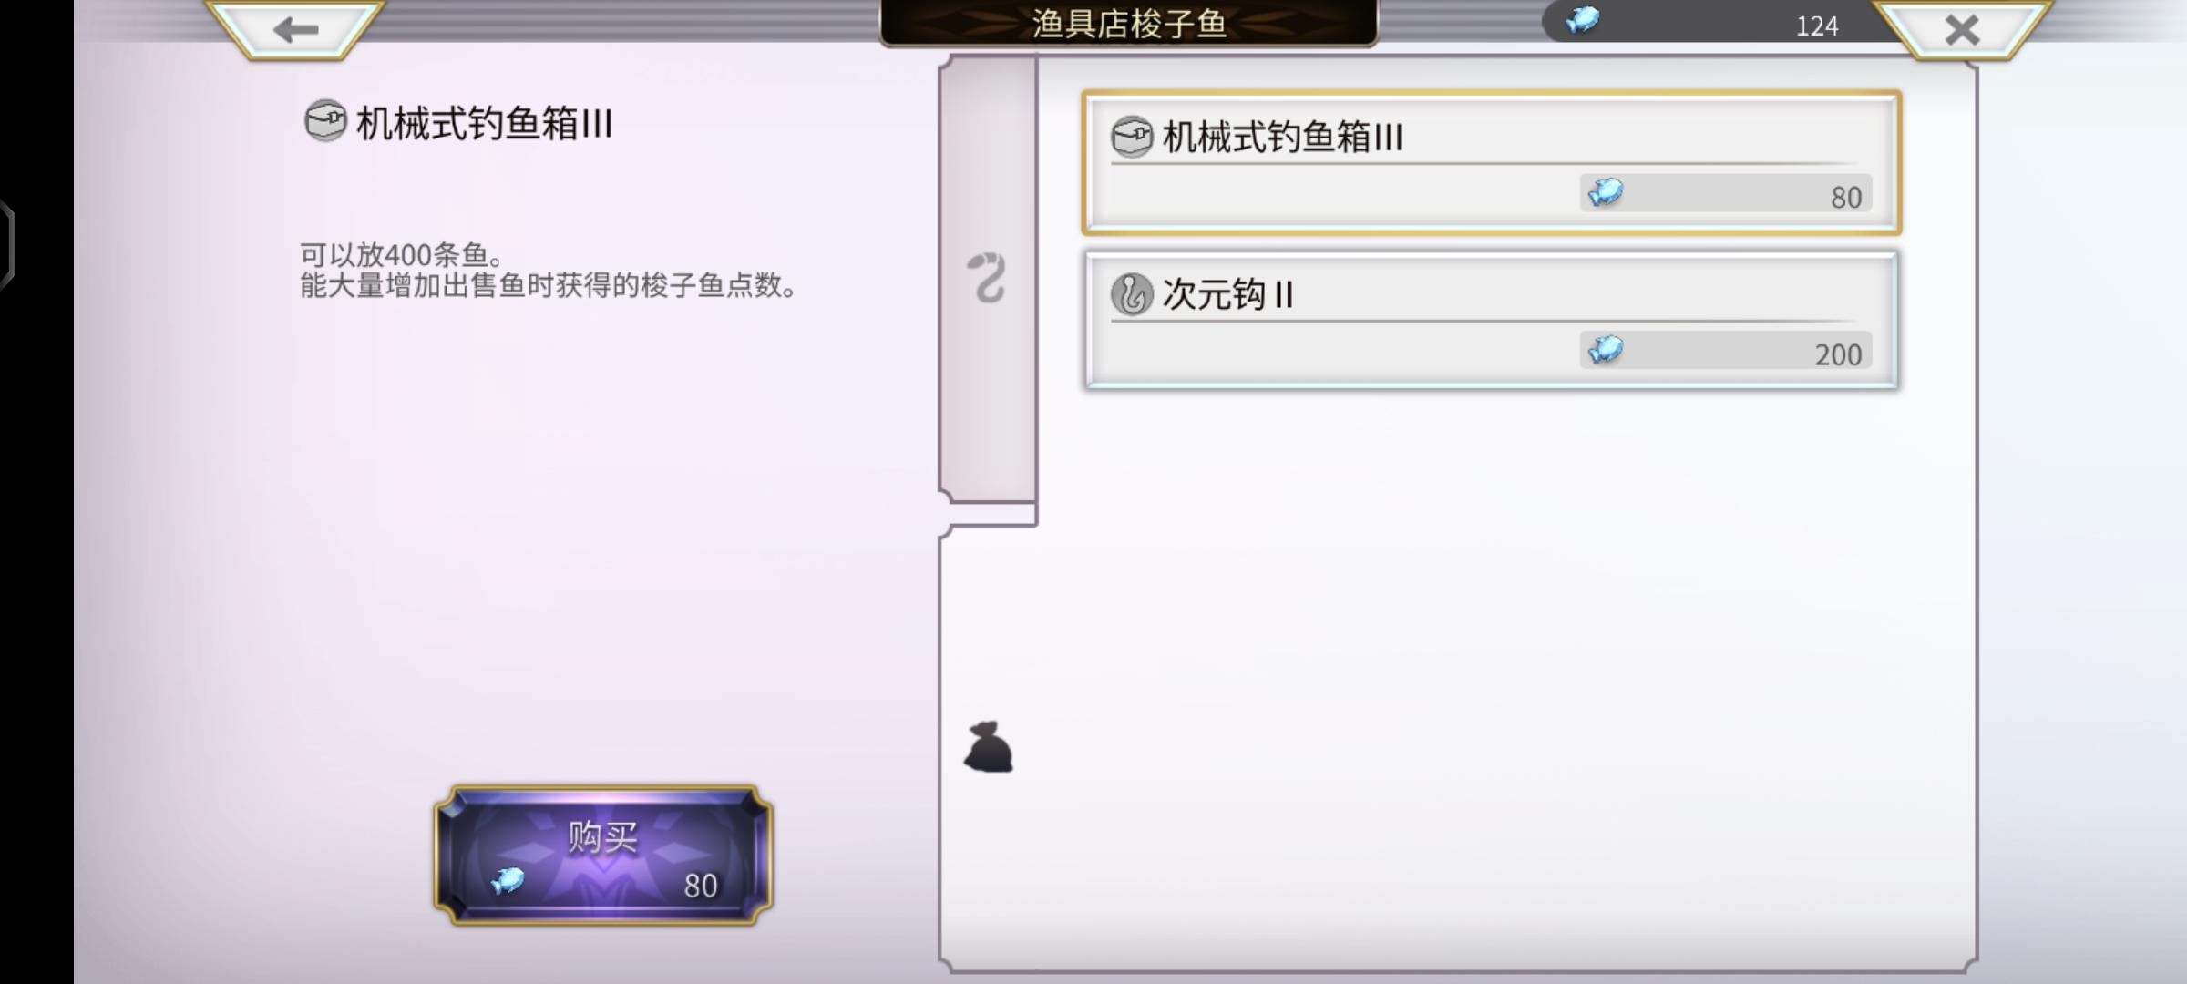
Task: Click the 机械式钓鱼箱III detail heading
Action: click(484, 123)
